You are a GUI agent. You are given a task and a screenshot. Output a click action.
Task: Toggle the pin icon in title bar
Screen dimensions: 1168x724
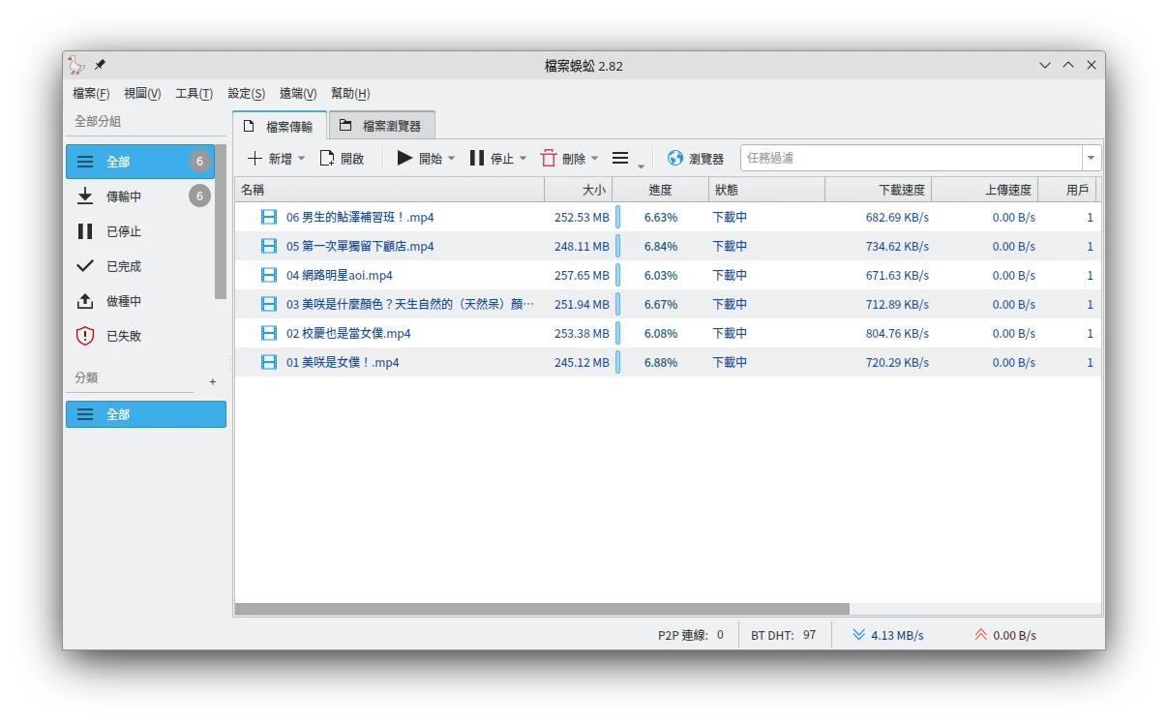coord(100,66)
